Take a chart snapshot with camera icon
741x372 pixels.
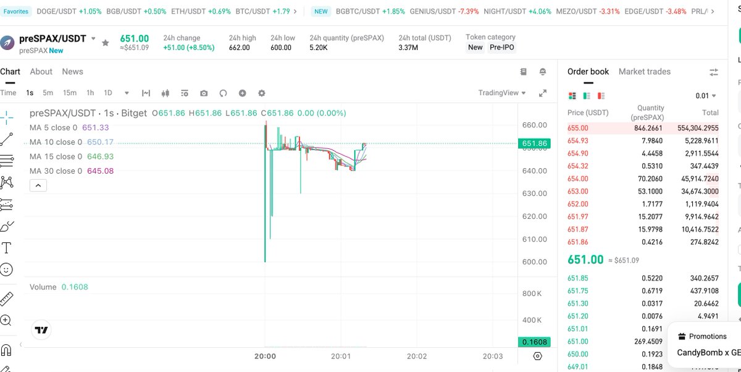tap(204, 93)
